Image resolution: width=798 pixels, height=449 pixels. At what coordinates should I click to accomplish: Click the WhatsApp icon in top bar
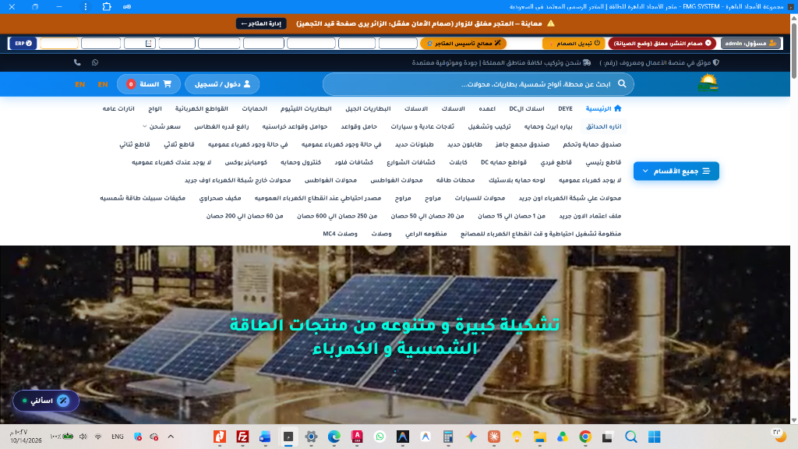click(x=95, y=62)
